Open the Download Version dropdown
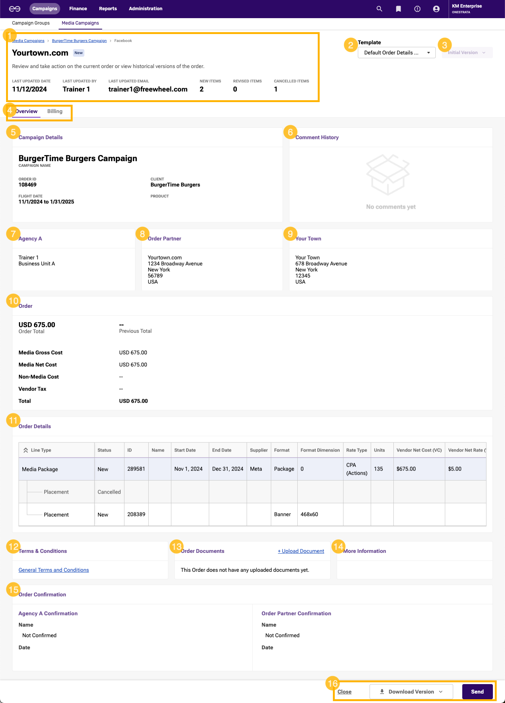The height and width of the screenshot is (703, 505). [x=411, y=692]
